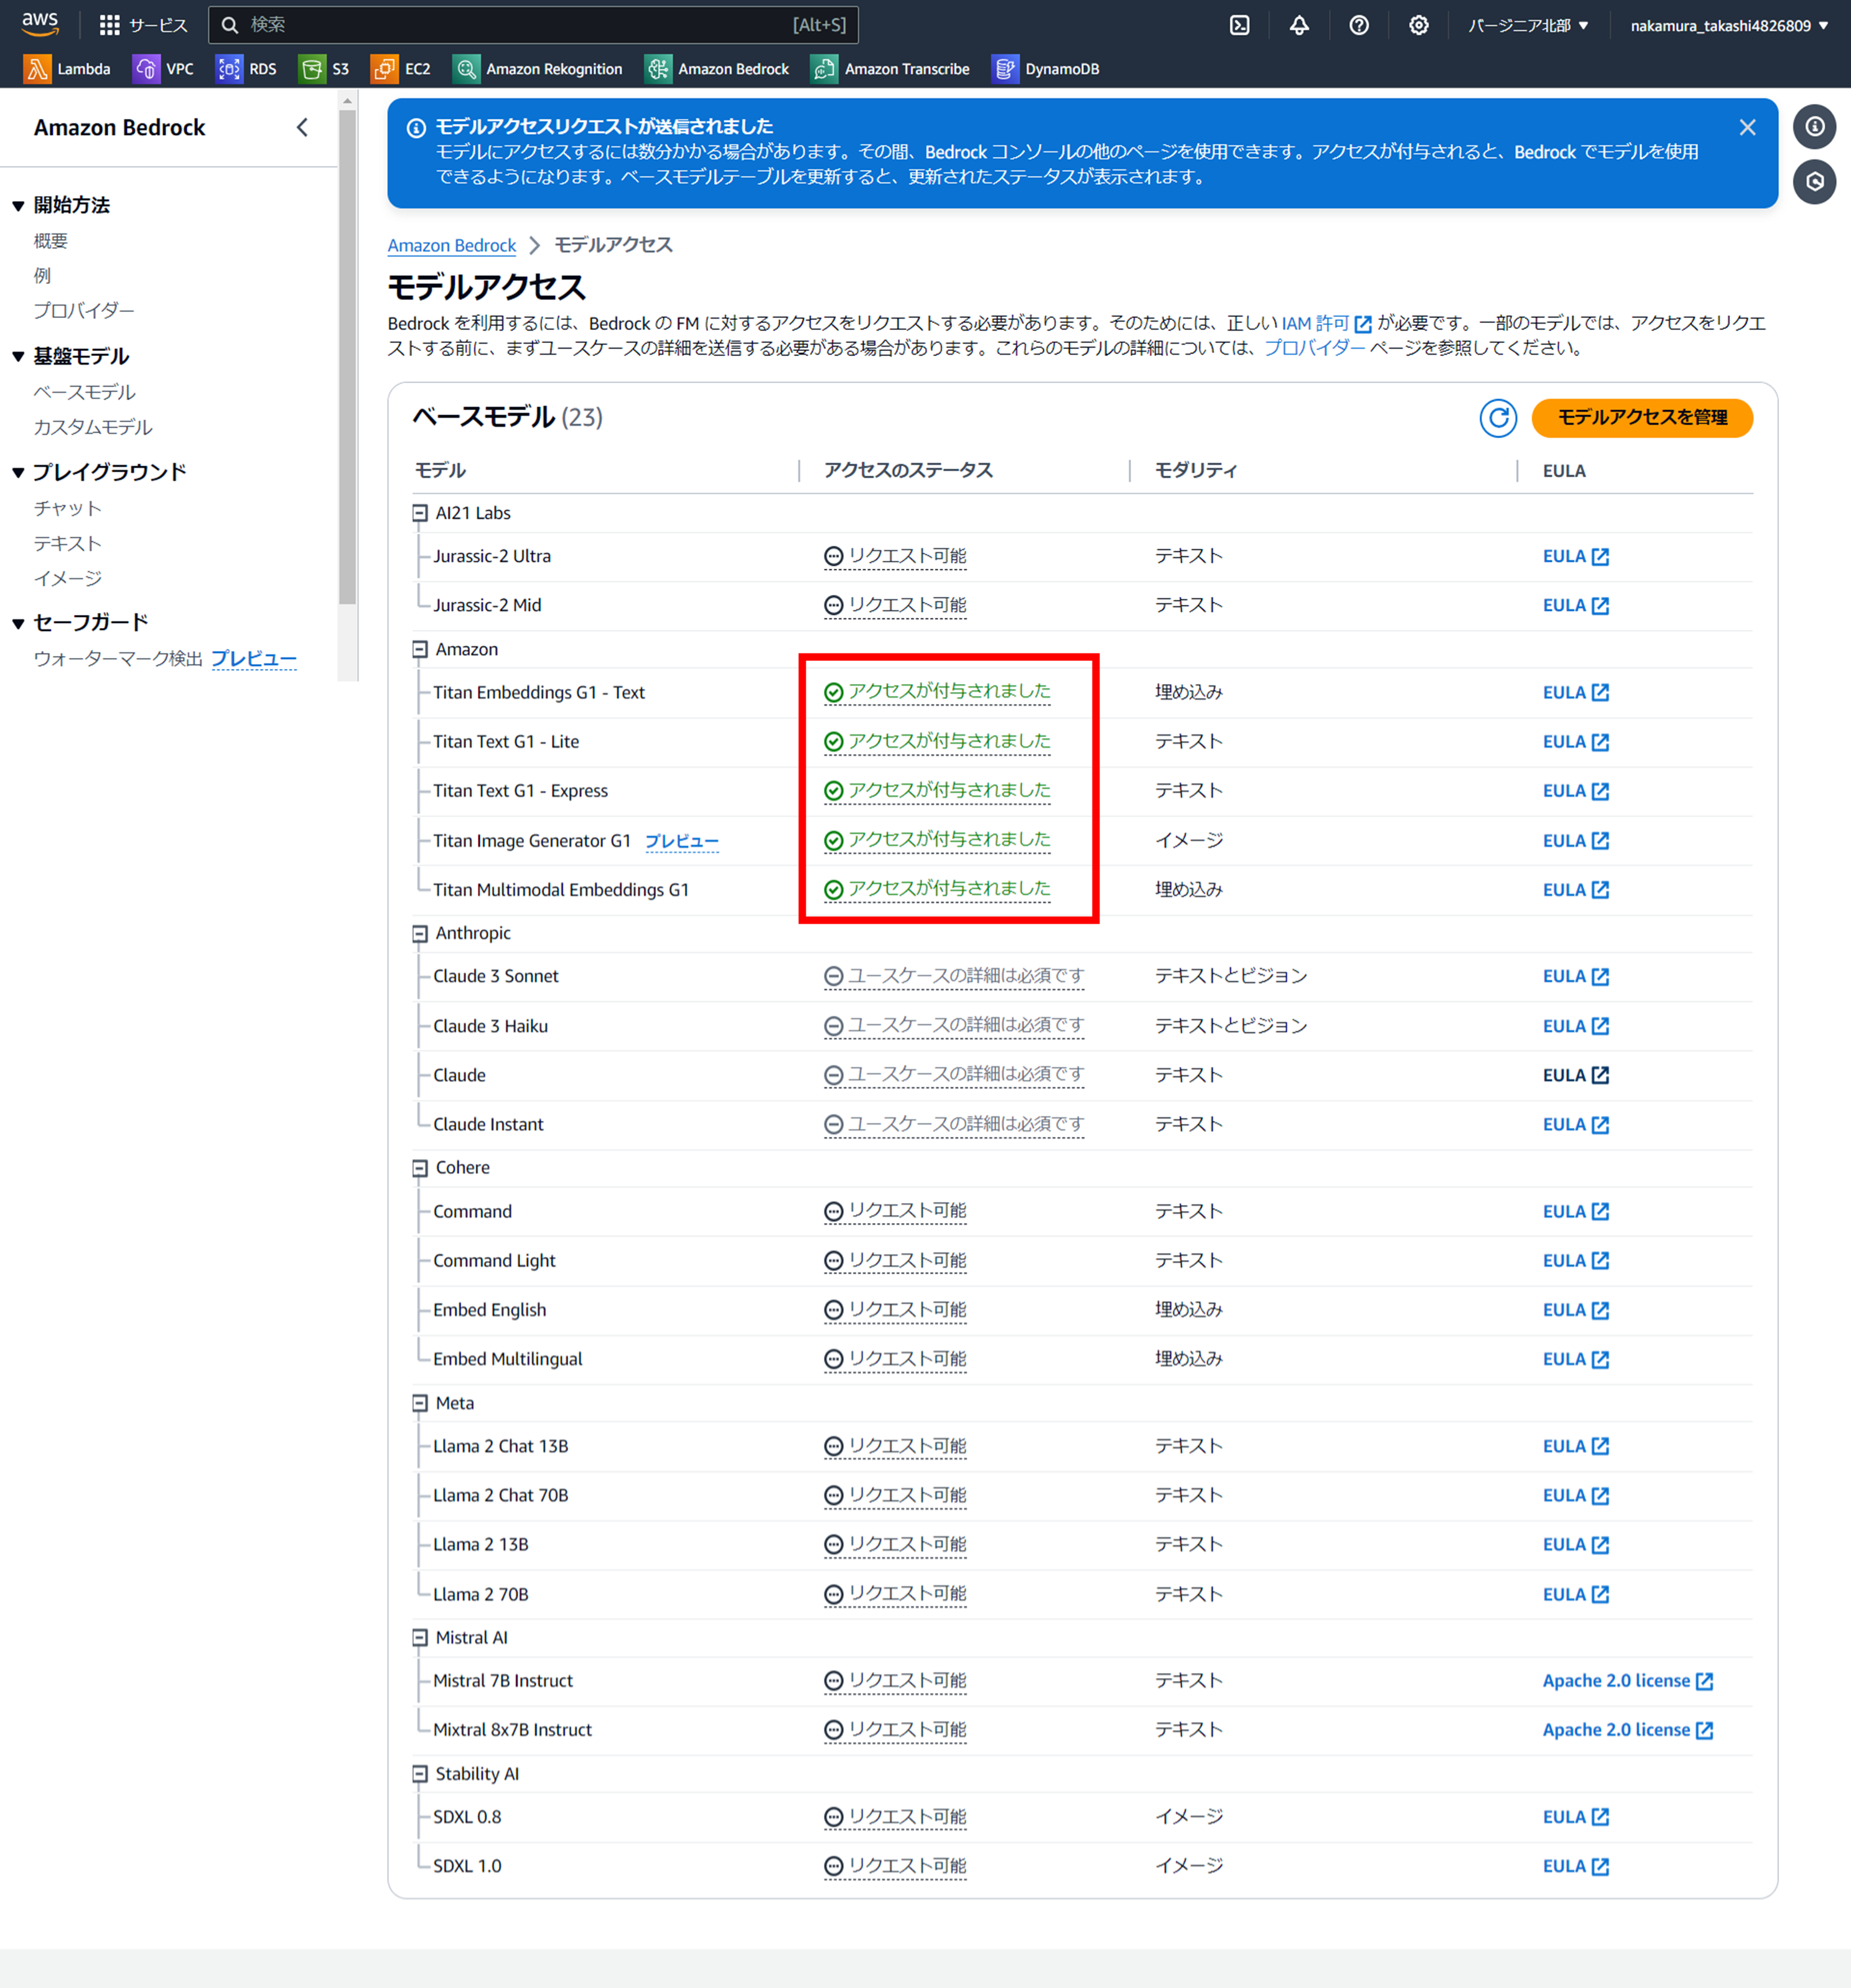Open the services grid menu
The width and height of the screenshot is (1851, 1988).
point(110,26)
